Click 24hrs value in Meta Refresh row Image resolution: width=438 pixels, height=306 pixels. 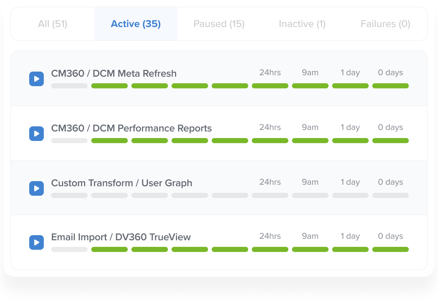click(270, 73)
